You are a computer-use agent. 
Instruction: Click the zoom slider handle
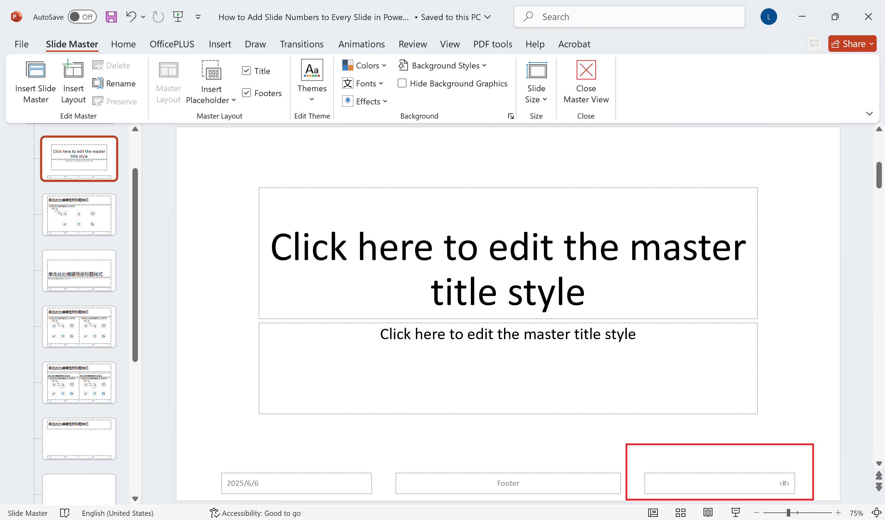(788, 513)
